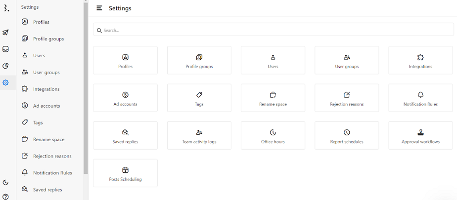
Task: Click the Saved replies card icon
Action: pos(125,132)
